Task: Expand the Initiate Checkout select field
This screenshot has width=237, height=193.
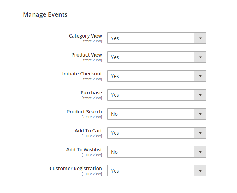Action: tap(151, 76)
